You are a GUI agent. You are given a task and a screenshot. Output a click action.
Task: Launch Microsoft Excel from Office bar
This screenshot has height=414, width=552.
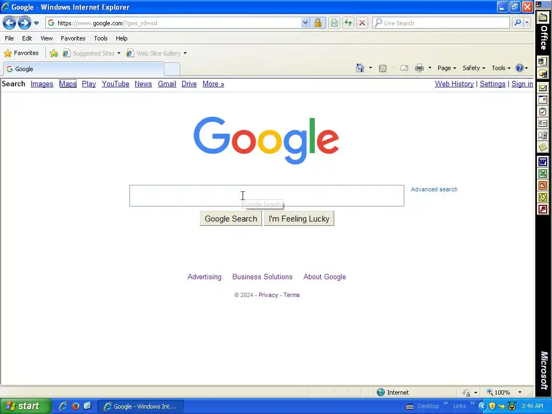pyautogui.click(x=543, y=174)
